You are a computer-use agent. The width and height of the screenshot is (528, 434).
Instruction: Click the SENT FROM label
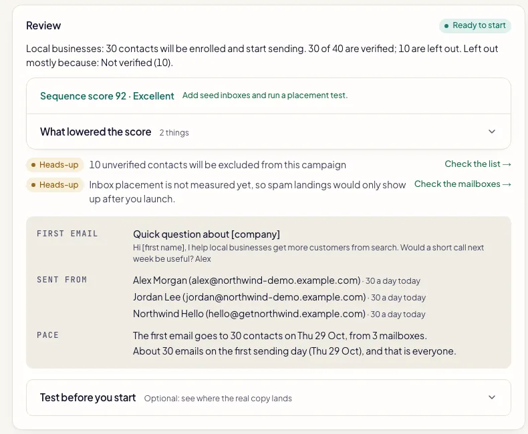(61, 280)
